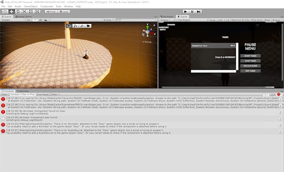Open Scene view Gizmos dropdown

pos(108,20)
